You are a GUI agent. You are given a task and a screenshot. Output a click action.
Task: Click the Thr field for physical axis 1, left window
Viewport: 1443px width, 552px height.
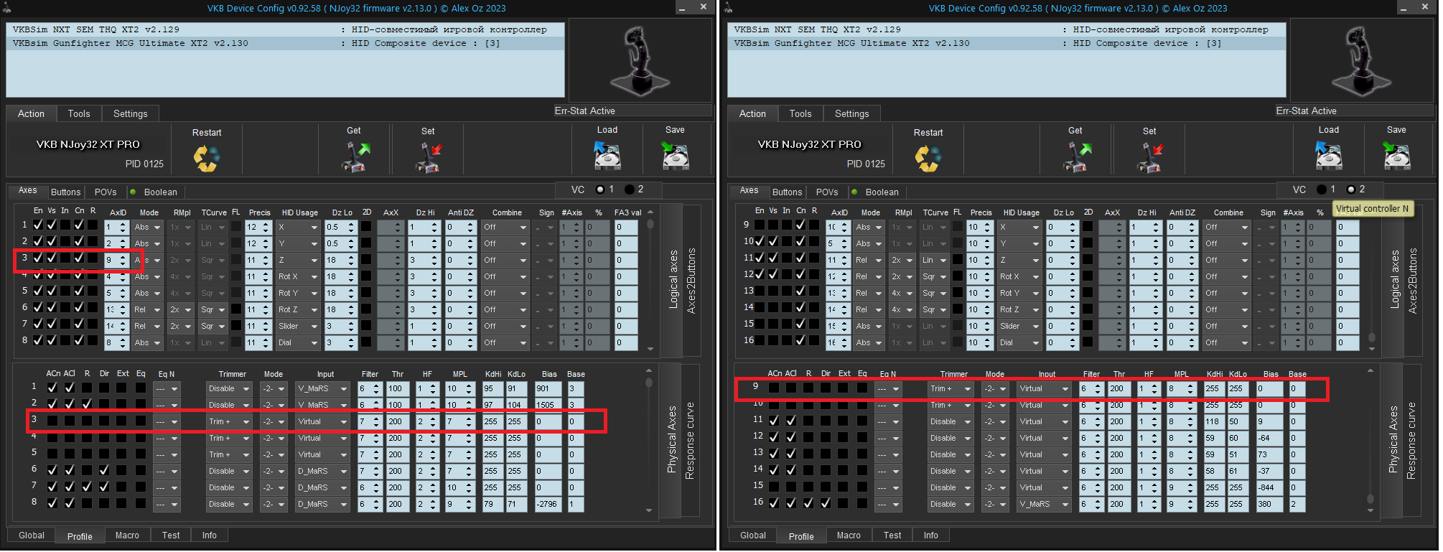tap(397, 388)
